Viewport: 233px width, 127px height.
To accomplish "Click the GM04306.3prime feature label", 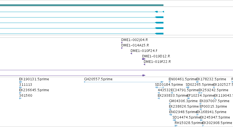I will [x=183, y=101].
